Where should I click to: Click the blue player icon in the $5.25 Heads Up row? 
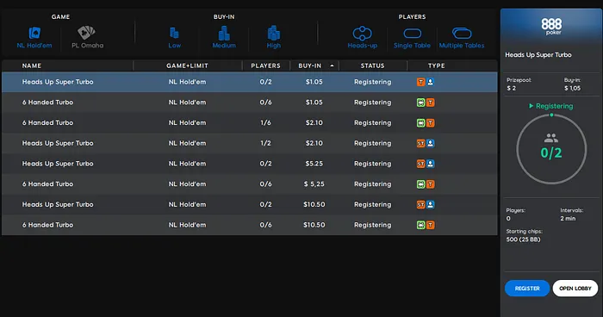click(x=431, y=164)
